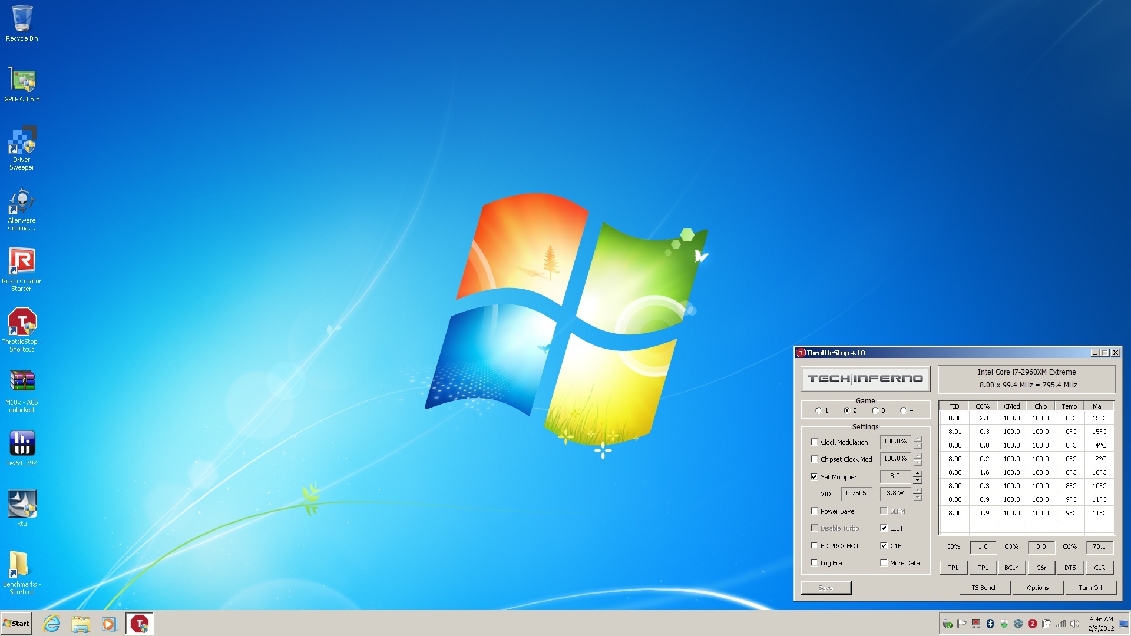1131x636 pixels.
Task: Click the Temp column header
Action: (1069, 406)
